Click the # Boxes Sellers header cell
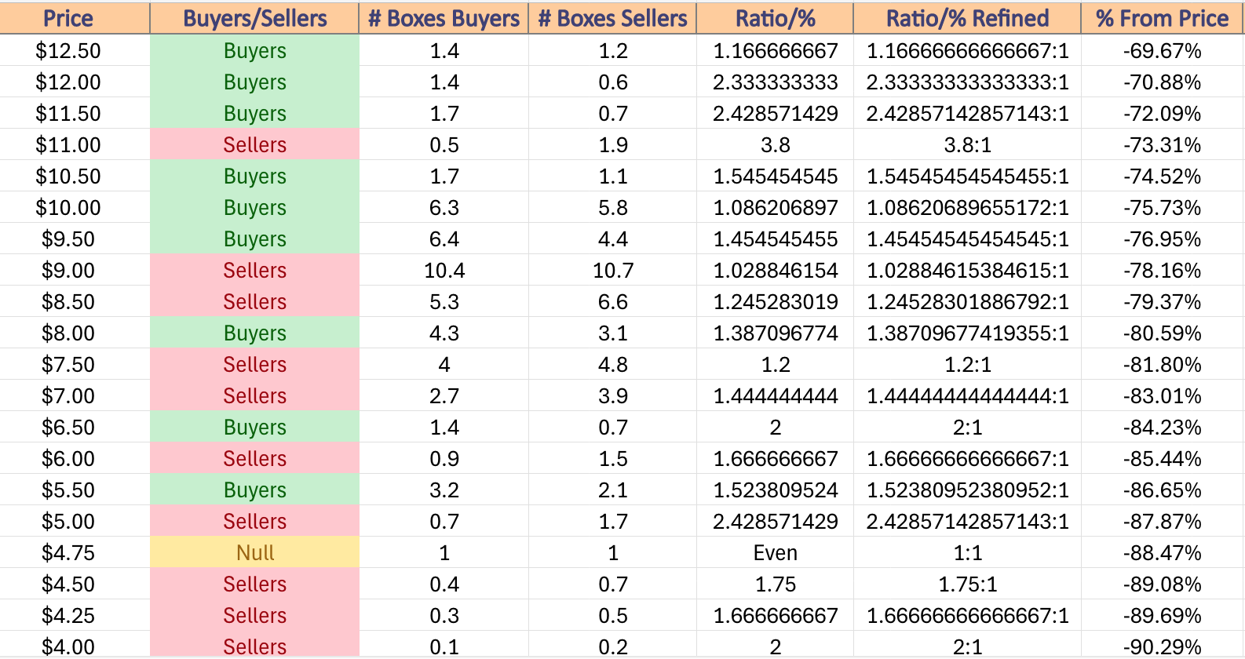This screenshot has height=659, width=1245. pyautogui.click(x=612, y=18)
